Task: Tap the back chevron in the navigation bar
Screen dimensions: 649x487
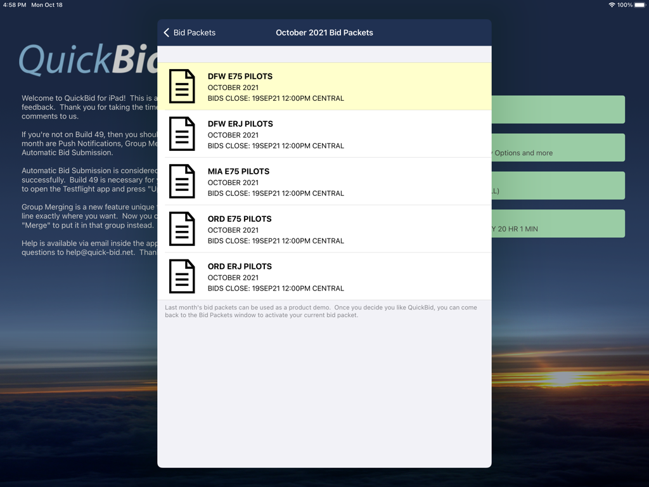Action: tap(167, 32)
